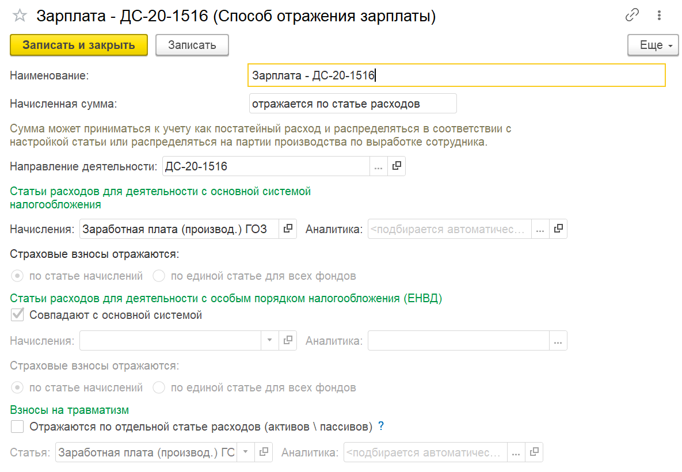
Task: Choose Направление деятельности via ellipsis button
Action: (378, 166)
